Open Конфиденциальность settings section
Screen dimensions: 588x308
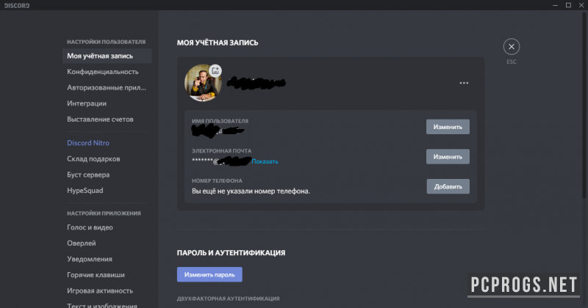coord(103,72)
